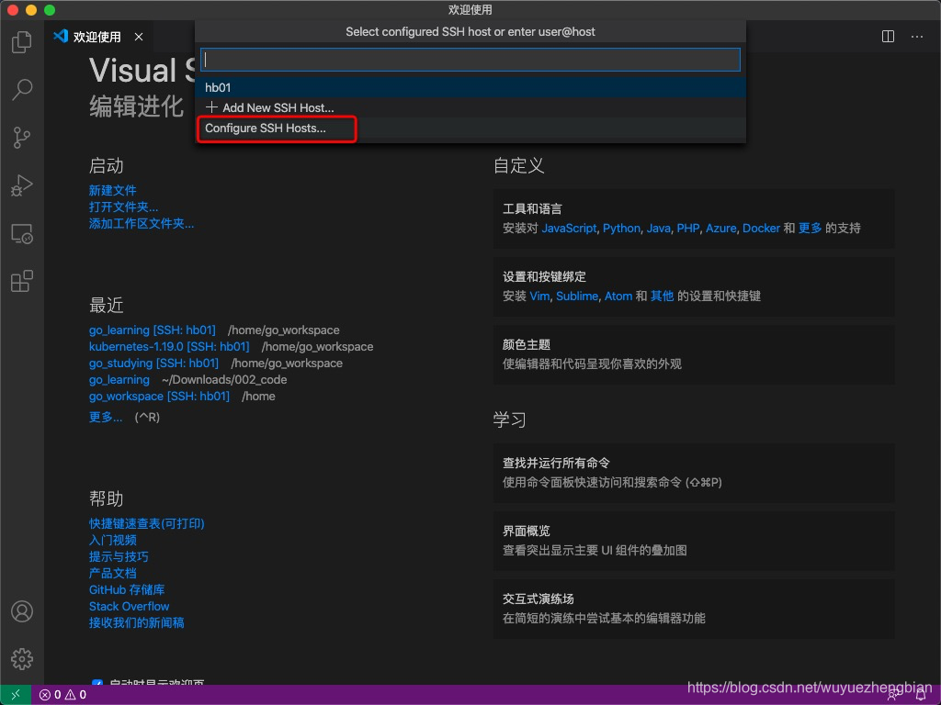
Task: Open Accounts icon in activity bar
Action: (22, 611)
